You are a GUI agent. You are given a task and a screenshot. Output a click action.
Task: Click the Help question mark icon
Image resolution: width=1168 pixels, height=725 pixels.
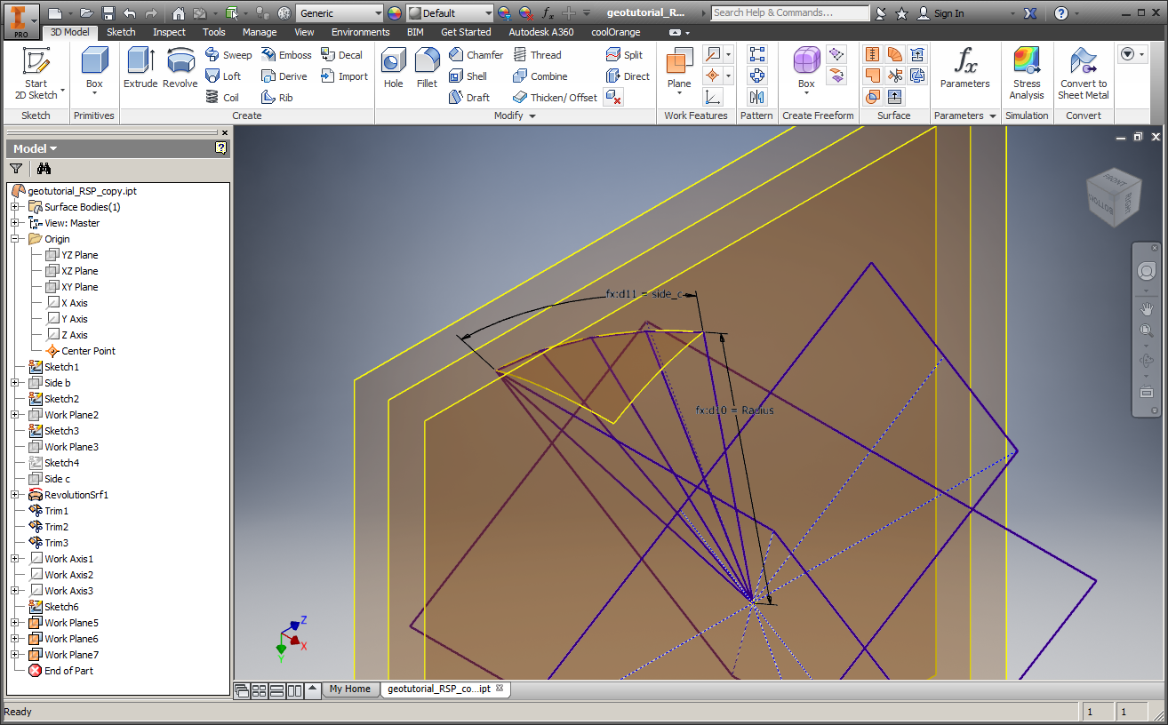1061,13
